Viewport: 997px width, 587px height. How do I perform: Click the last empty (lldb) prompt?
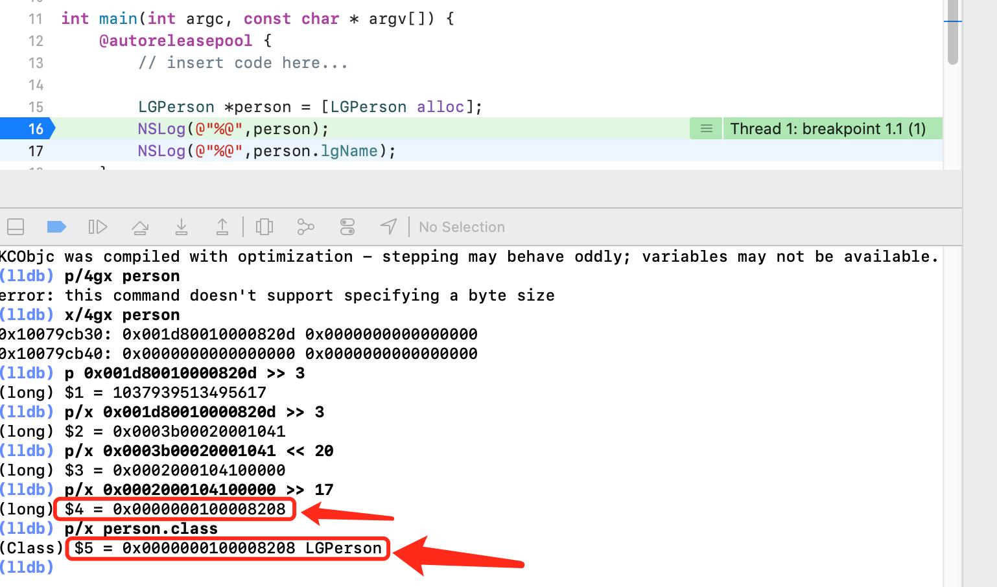[x=27, y=568]
